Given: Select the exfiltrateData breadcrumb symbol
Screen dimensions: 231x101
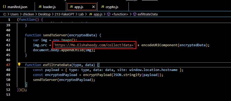Looking at the screenshot, I should [x=148, y=14].
